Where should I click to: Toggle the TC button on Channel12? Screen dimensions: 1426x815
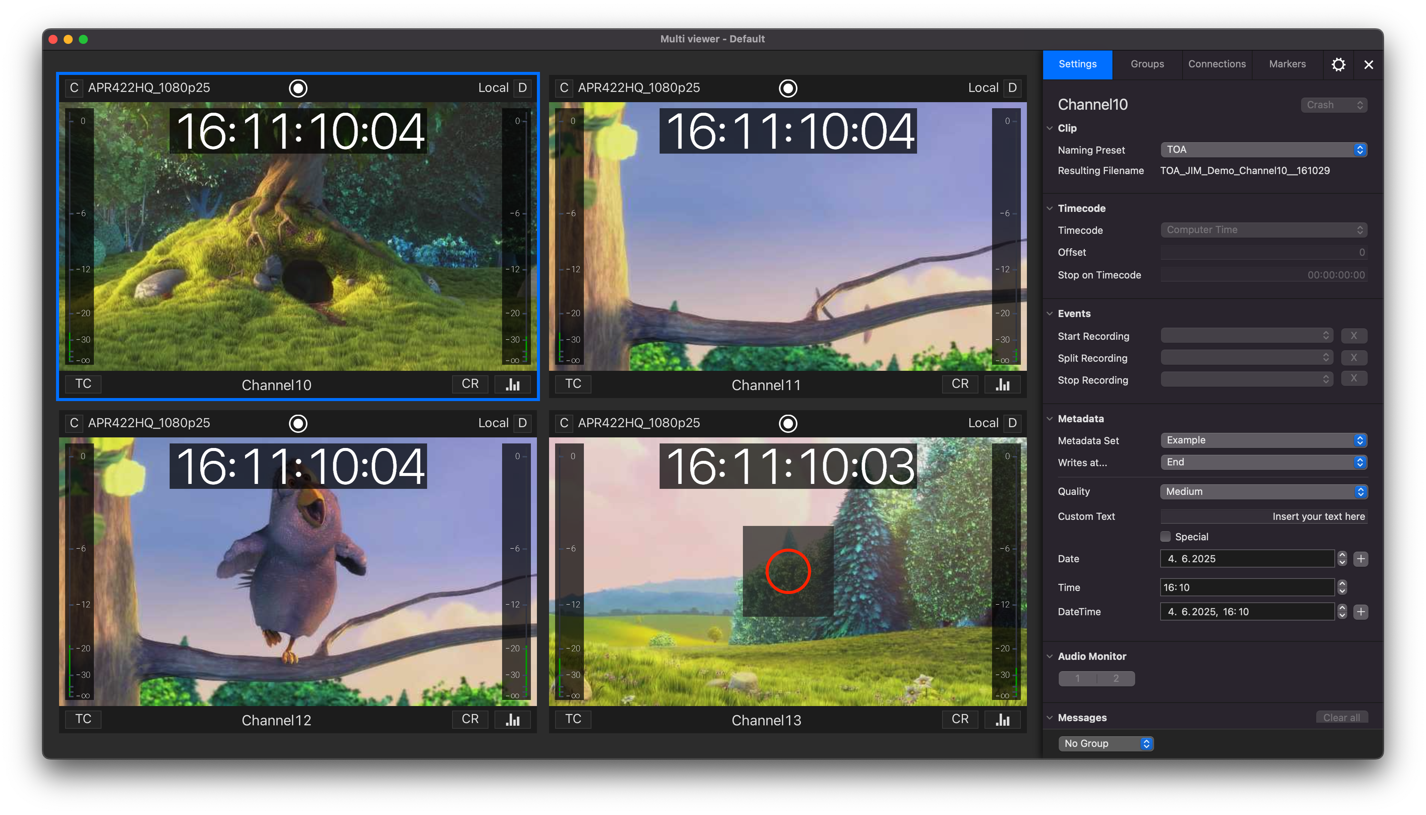pyautogui.click(x=83, y=719)
